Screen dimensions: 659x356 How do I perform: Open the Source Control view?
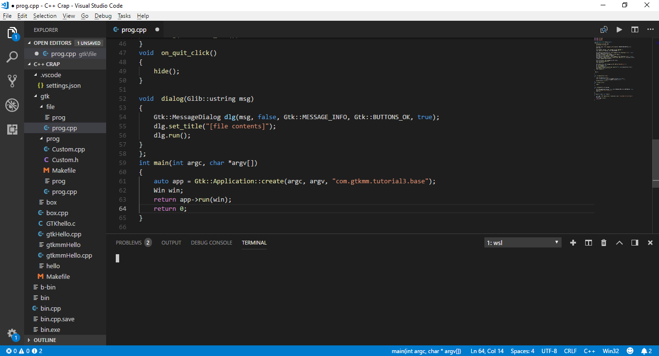[12, 81]
